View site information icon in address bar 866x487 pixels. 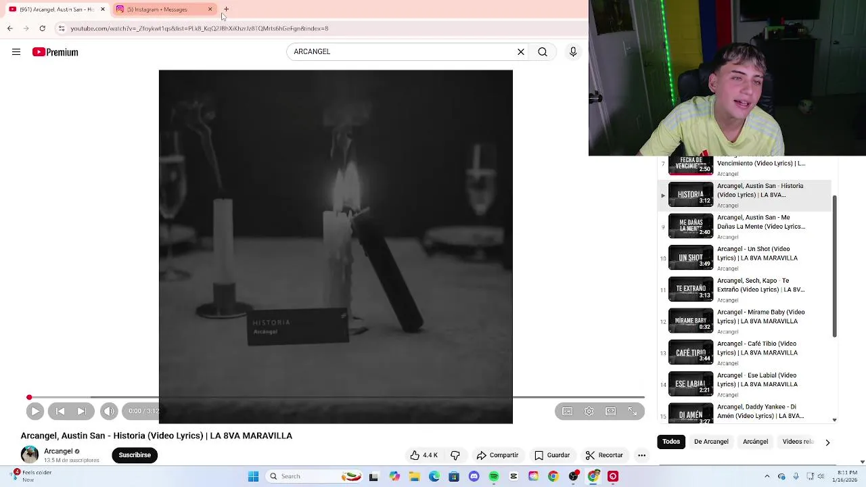(62, 28)
